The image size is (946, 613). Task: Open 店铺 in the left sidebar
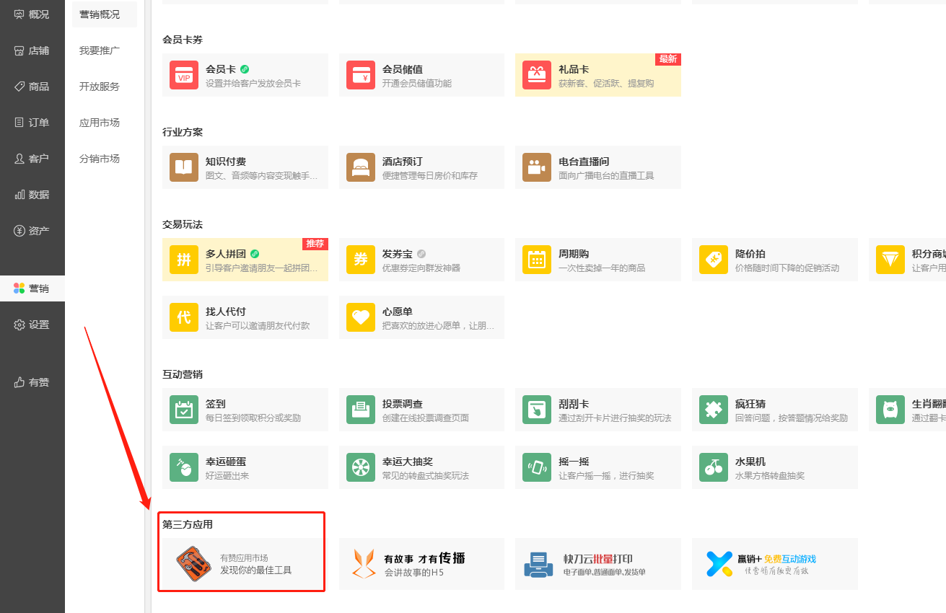coord(32,50)
